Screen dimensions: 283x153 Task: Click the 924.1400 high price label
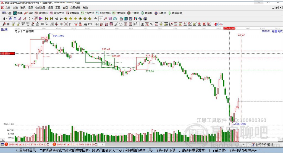pos(59,36)
